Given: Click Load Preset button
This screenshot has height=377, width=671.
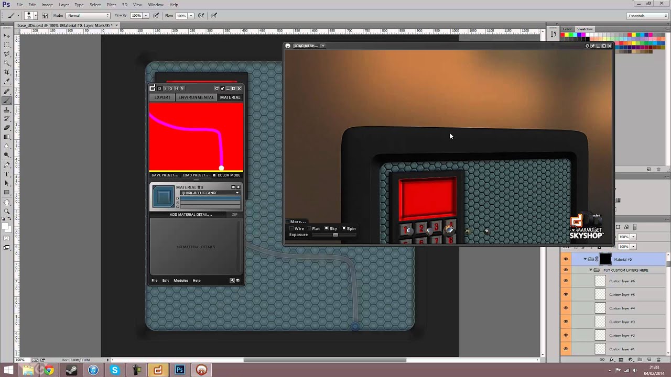Looking at the screenshot, I should pyautogui.click(x=196, y=175).
